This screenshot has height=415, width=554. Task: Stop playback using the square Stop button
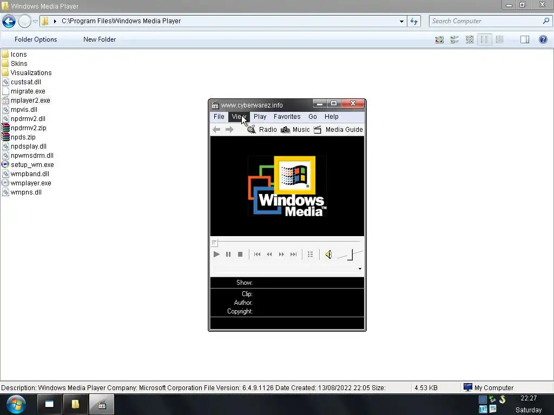point(240,254)
